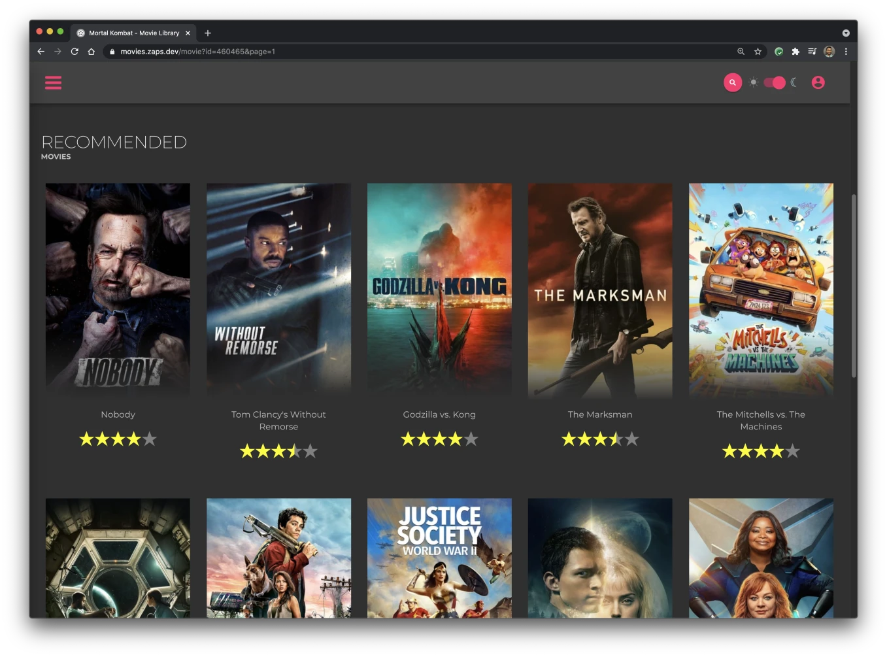The width and height of the screenshot is (887, 657).
Task: Click the Godzilla vs. Kong title
Action: (439, 414)
